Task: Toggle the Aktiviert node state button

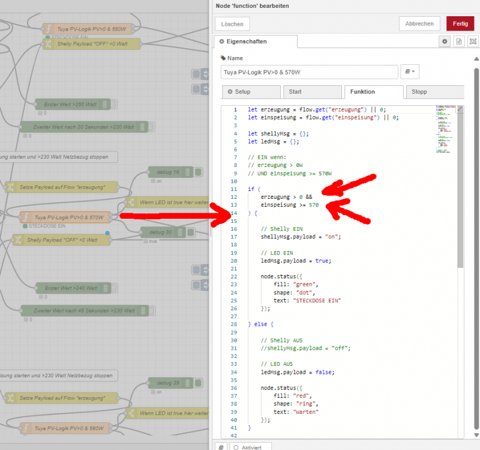Action: 250,447
